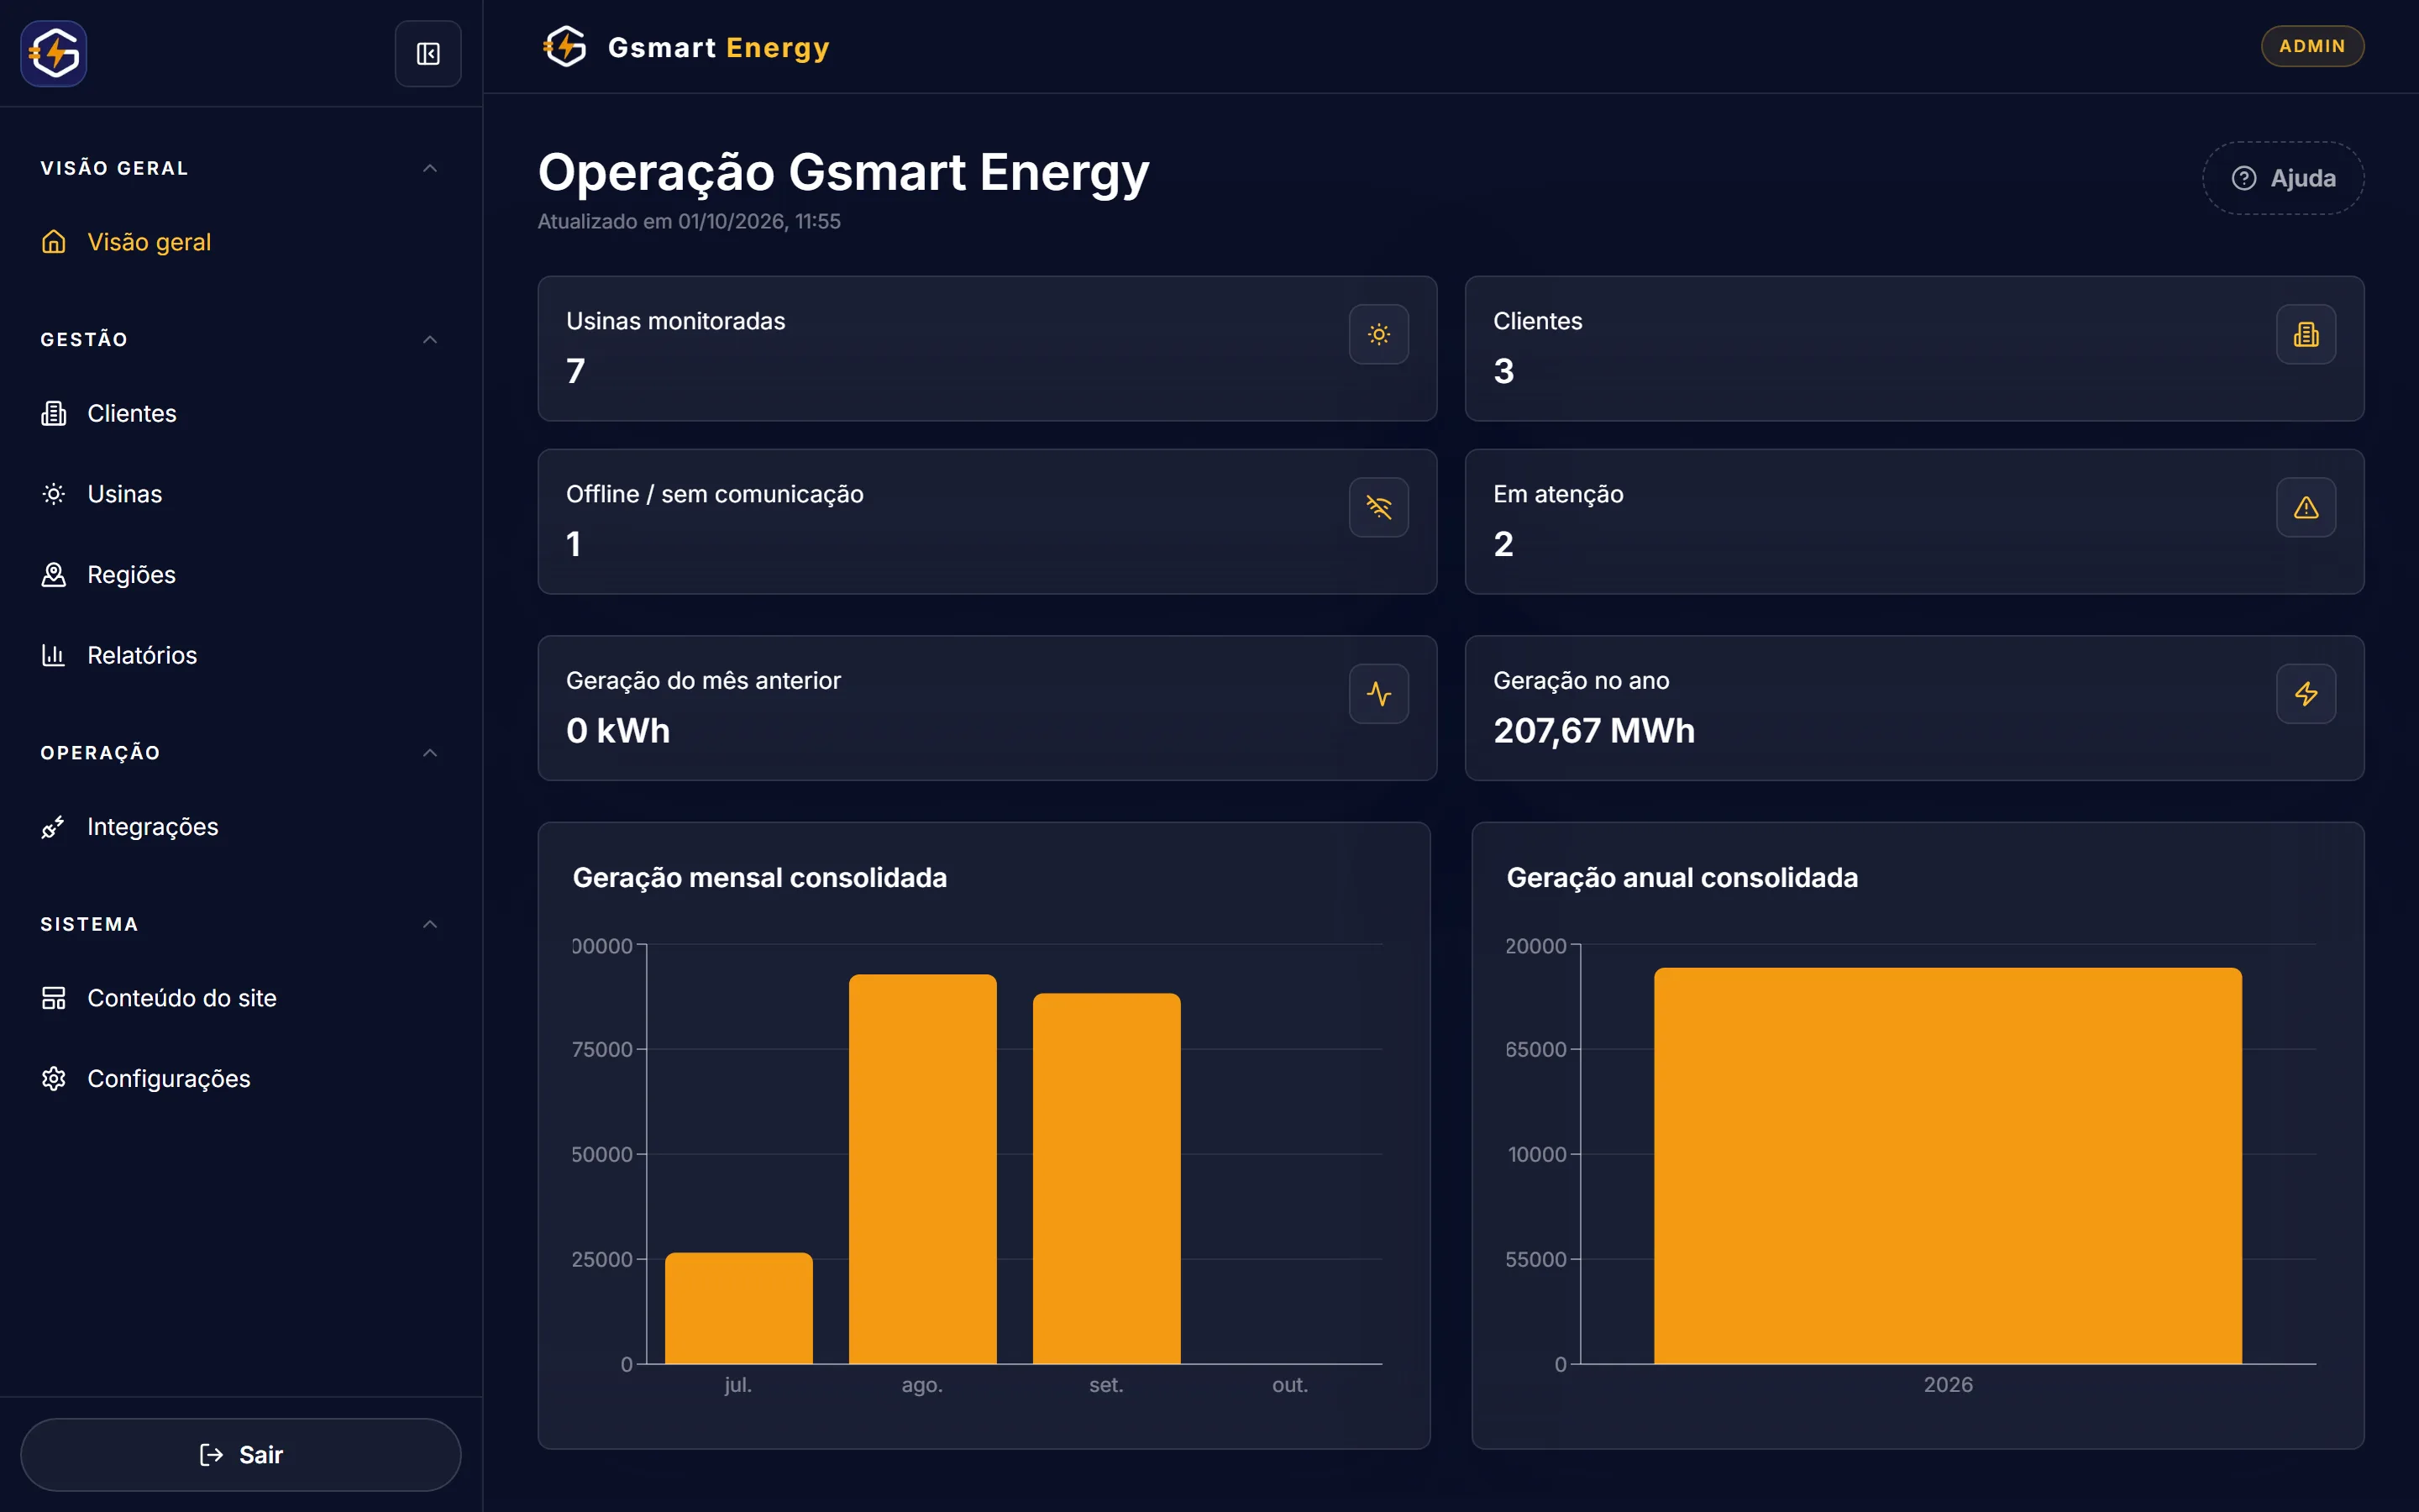Collapse the sidebar with the panel toggle icon

[428, 54]
